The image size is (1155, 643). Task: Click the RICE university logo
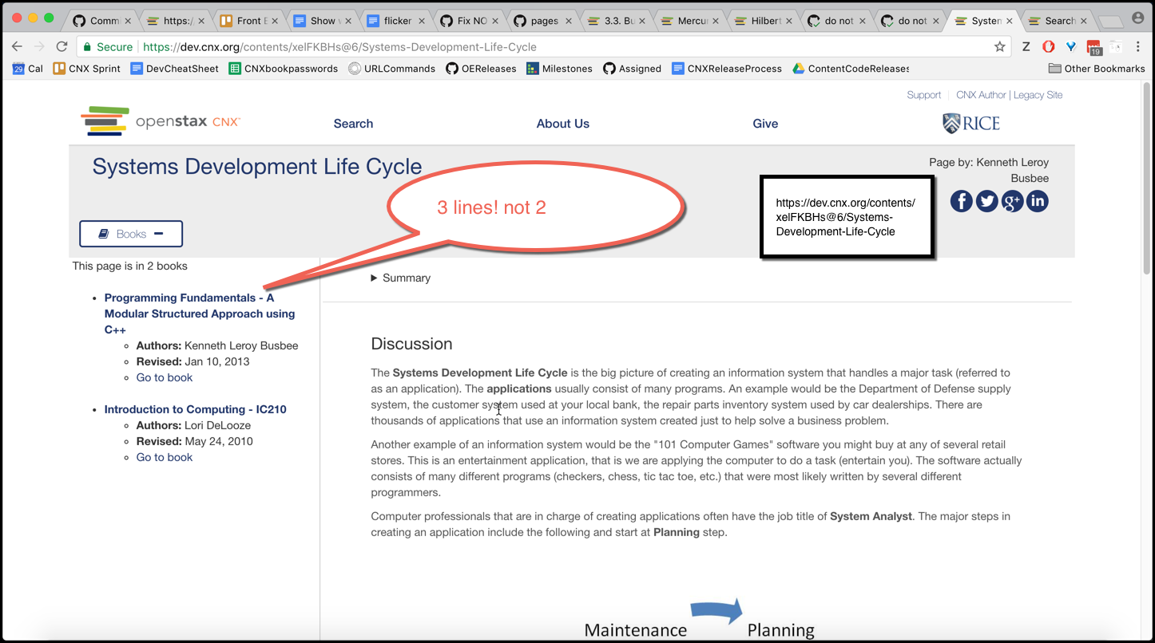coord(970,123)
